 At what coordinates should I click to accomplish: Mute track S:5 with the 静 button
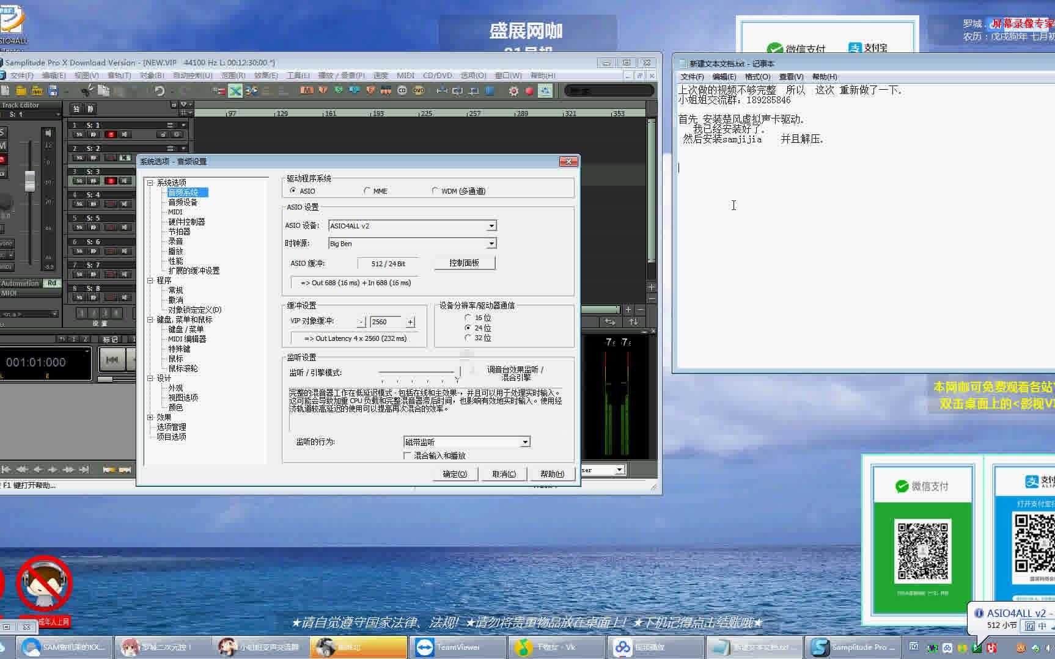click(93, 227)
